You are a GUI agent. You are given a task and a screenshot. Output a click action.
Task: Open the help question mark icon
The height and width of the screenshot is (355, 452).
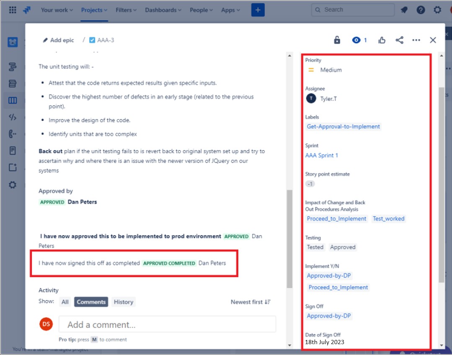tap(421, 9)
